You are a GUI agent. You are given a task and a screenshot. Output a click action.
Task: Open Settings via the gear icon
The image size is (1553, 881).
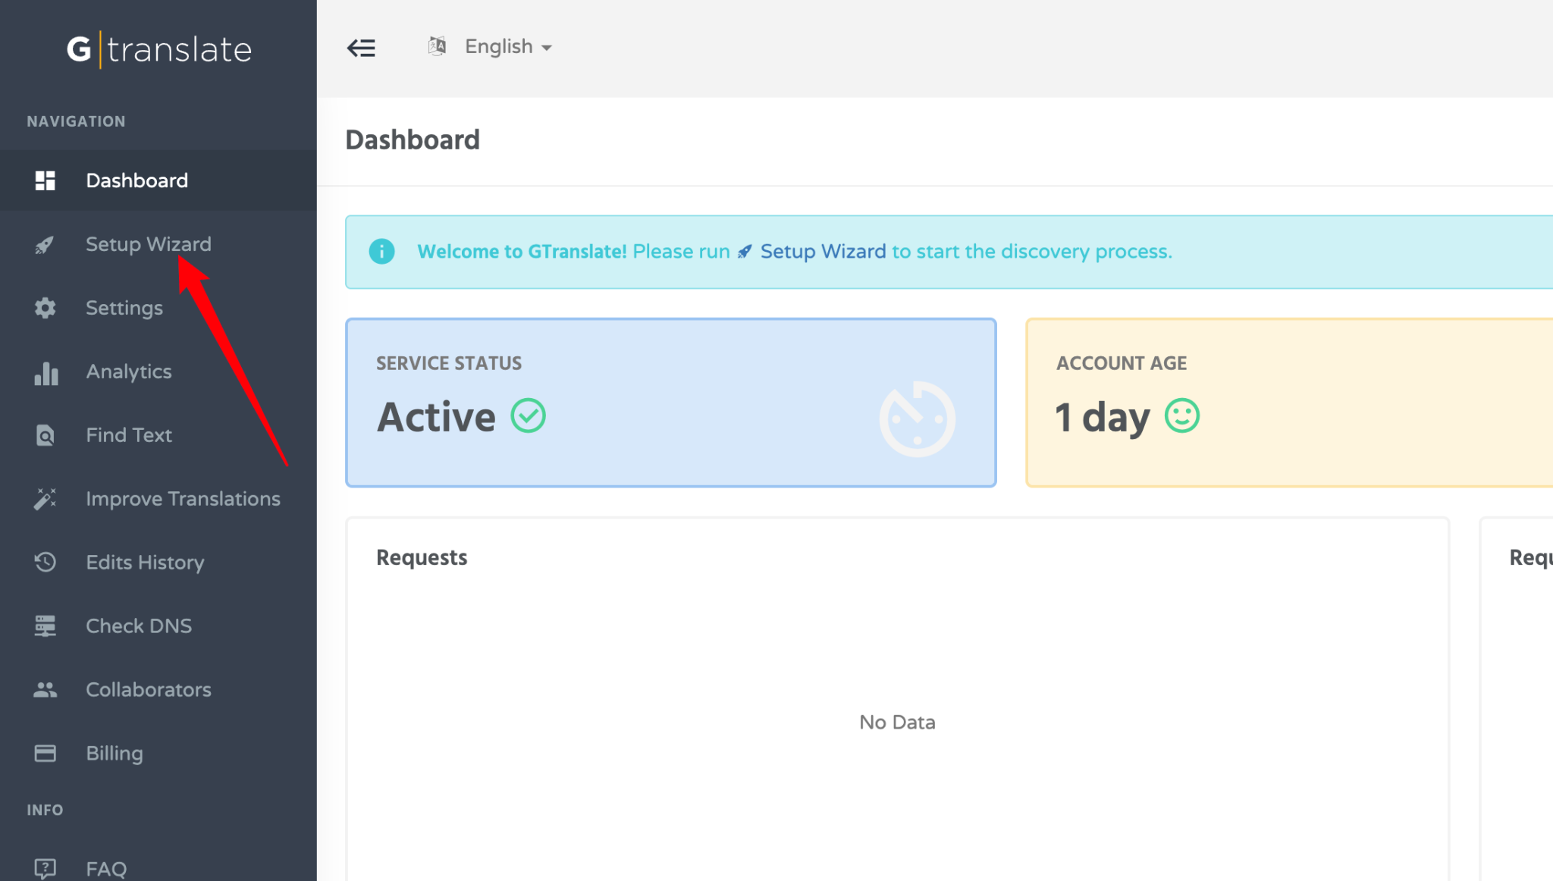pos(45,308)
